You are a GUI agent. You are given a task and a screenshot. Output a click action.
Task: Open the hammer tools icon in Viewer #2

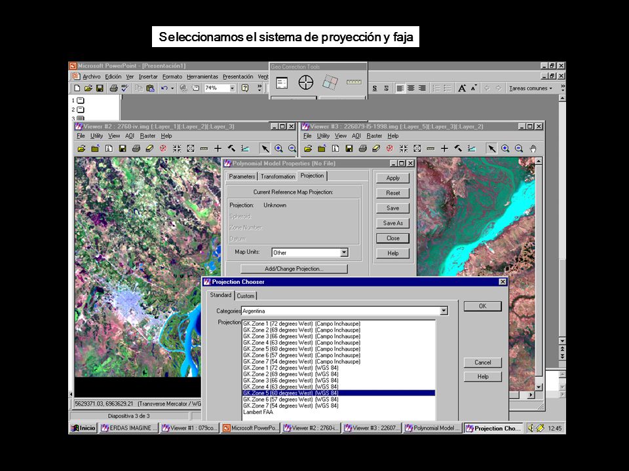(231, 148)
